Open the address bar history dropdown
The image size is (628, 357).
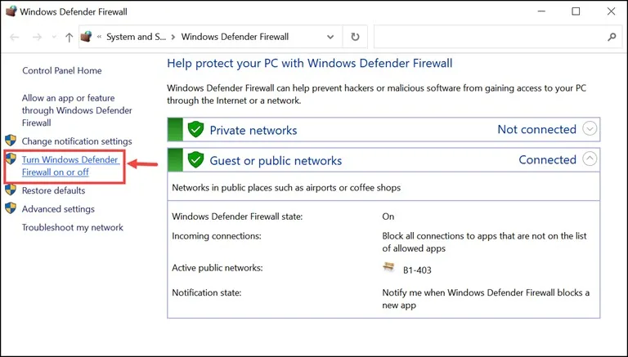pyautogui.click(x=330, y=37)
